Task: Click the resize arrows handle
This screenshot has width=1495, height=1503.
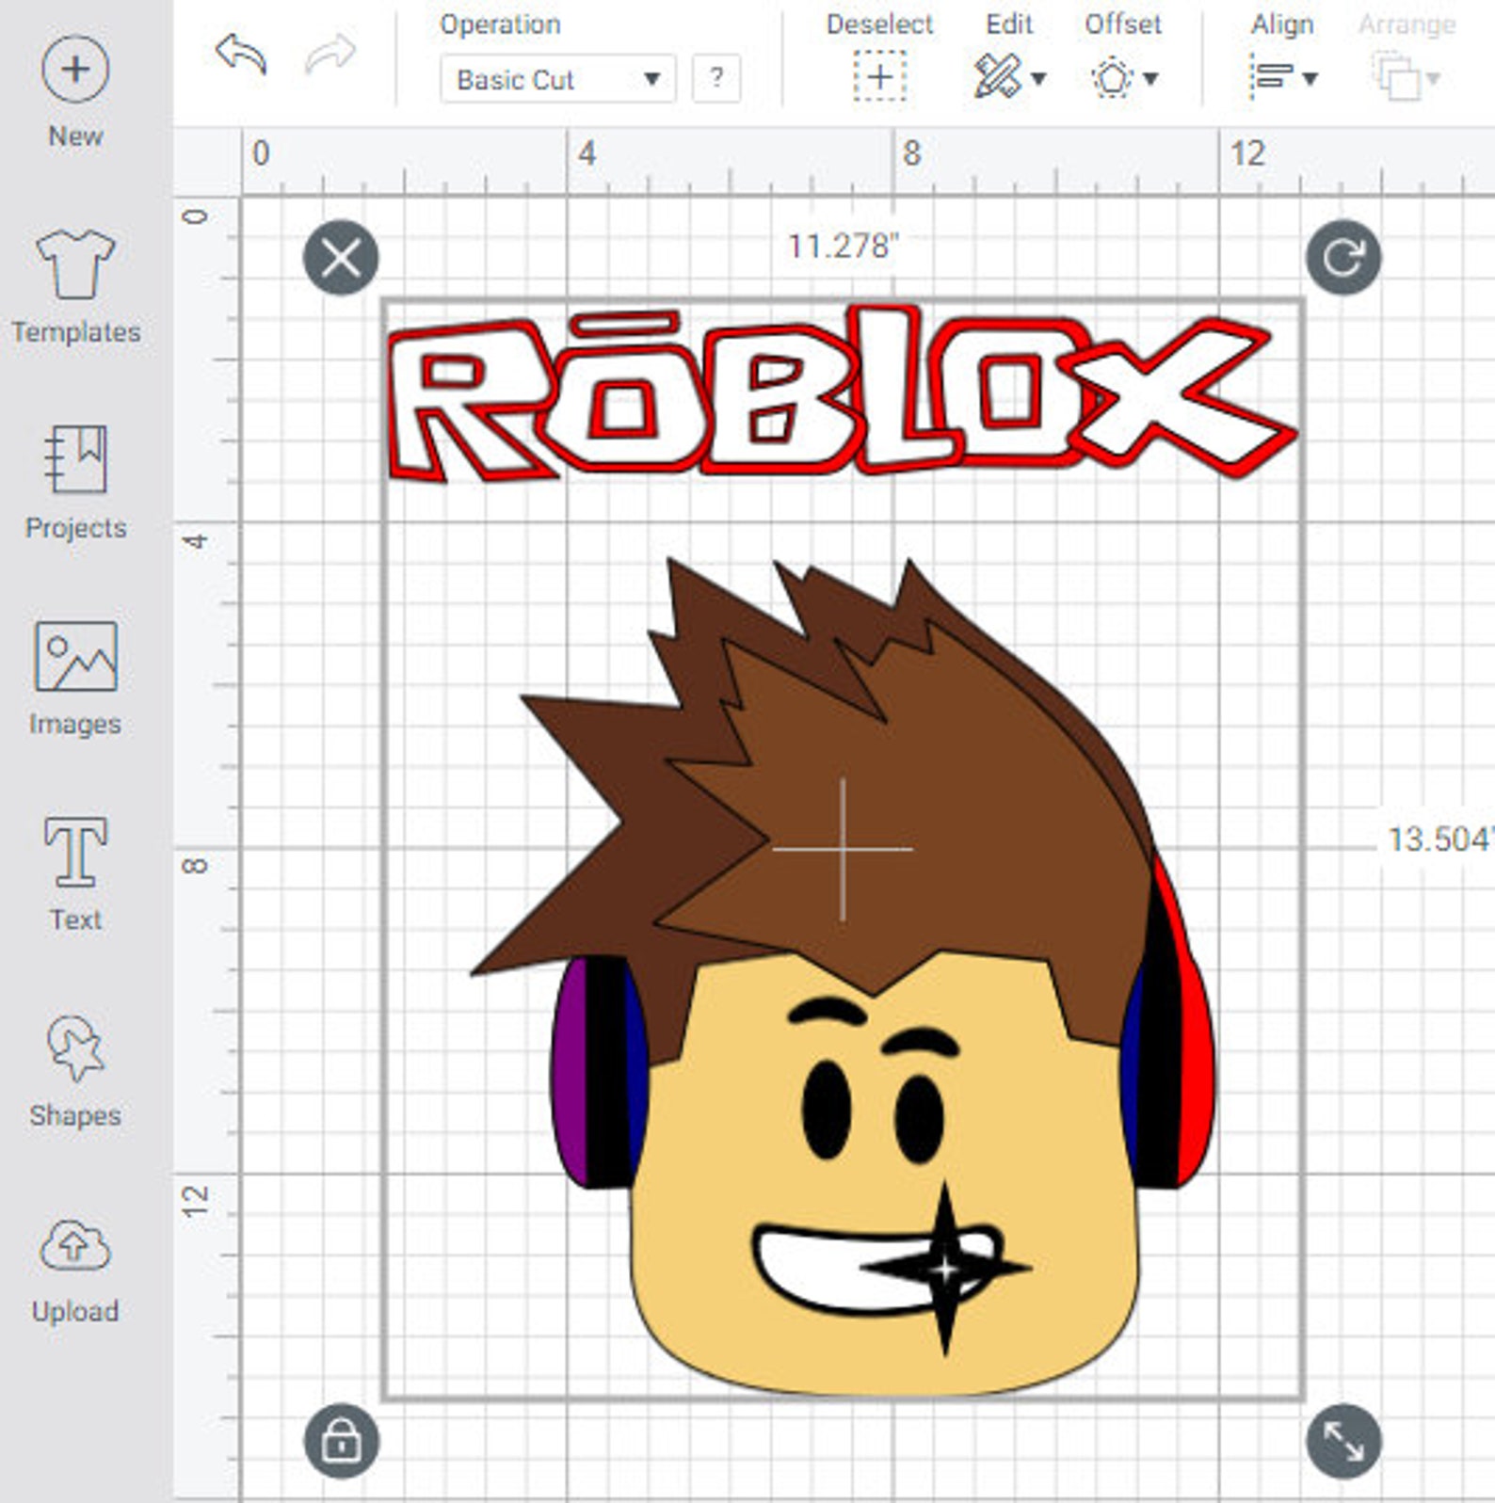Action: click(1343, 1441)
